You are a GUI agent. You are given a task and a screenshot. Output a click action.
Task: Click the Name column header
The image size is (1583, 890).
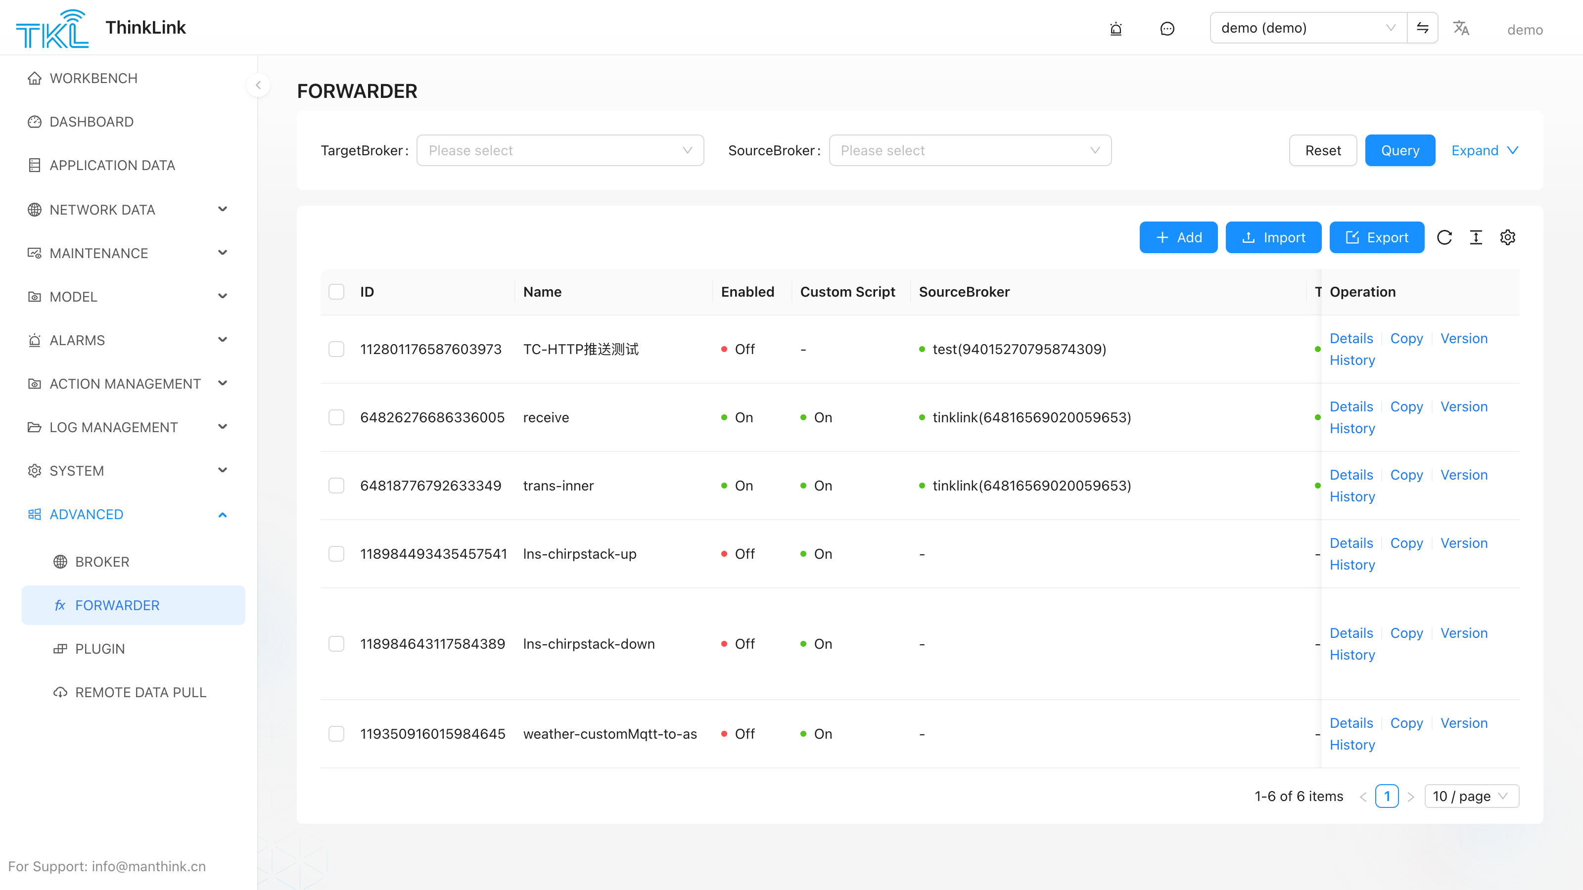542,292
